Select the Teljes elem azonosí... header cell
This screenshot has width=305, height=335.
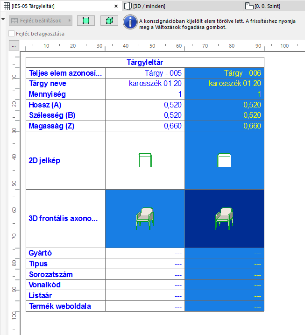coord(65,73)
